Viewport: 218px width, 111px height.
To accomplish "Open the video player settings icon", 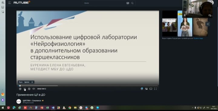I will click(x=142, y=89).
